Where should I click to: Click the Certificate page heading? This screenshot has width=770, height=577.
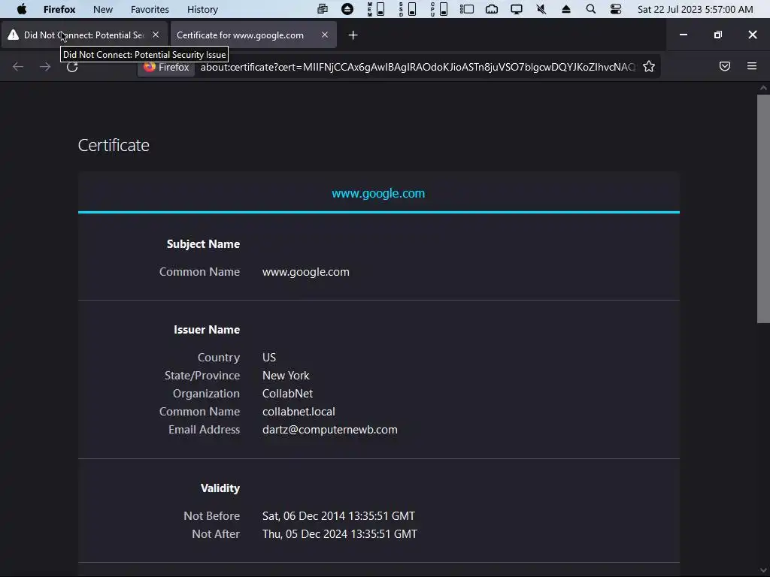tap(114, 145)
